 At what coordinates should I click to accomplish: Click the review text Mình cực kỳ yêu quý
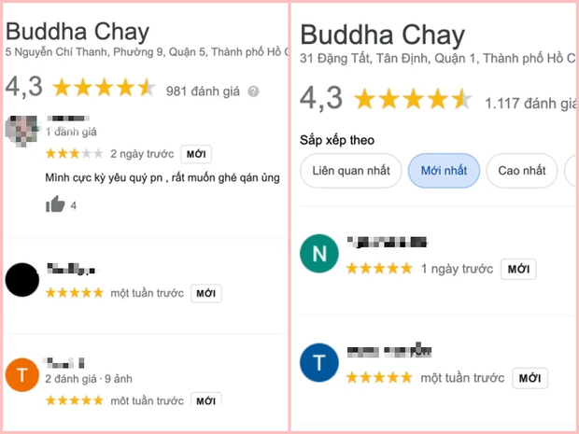162,178
